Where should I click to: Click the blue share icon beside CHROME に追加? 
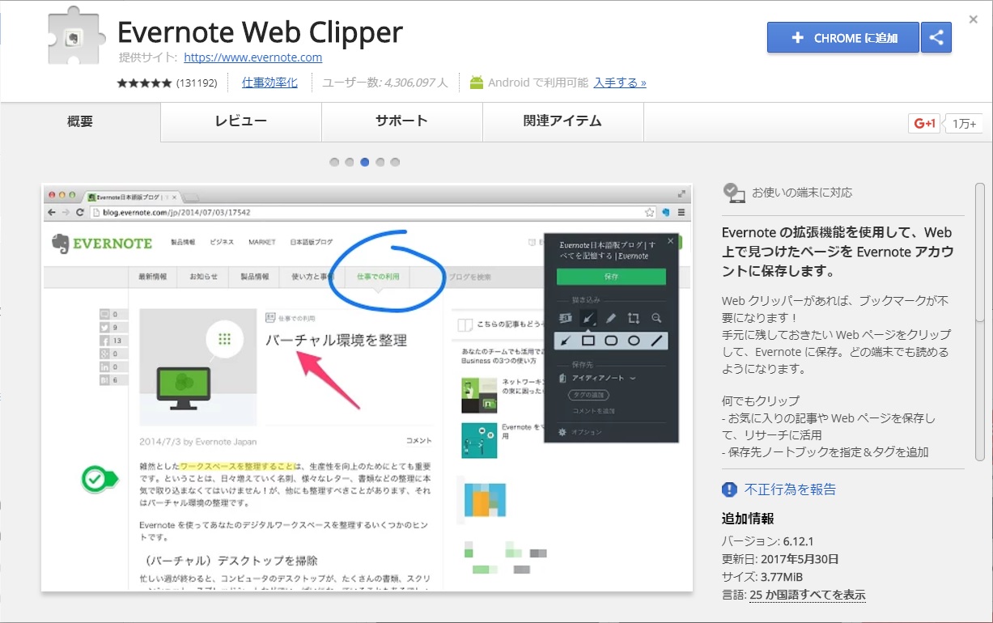936,37
